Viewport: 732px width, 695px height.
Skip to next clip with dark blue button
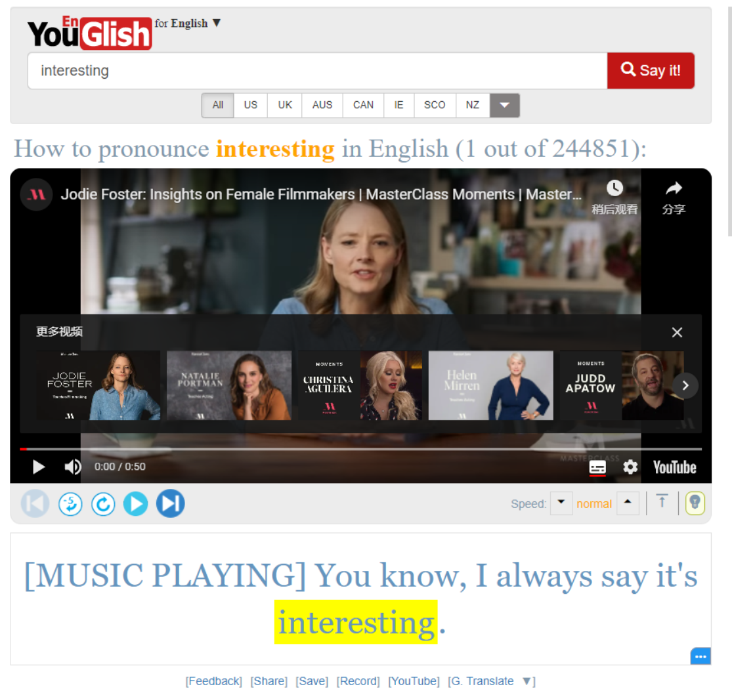click(x=171, y=503)
